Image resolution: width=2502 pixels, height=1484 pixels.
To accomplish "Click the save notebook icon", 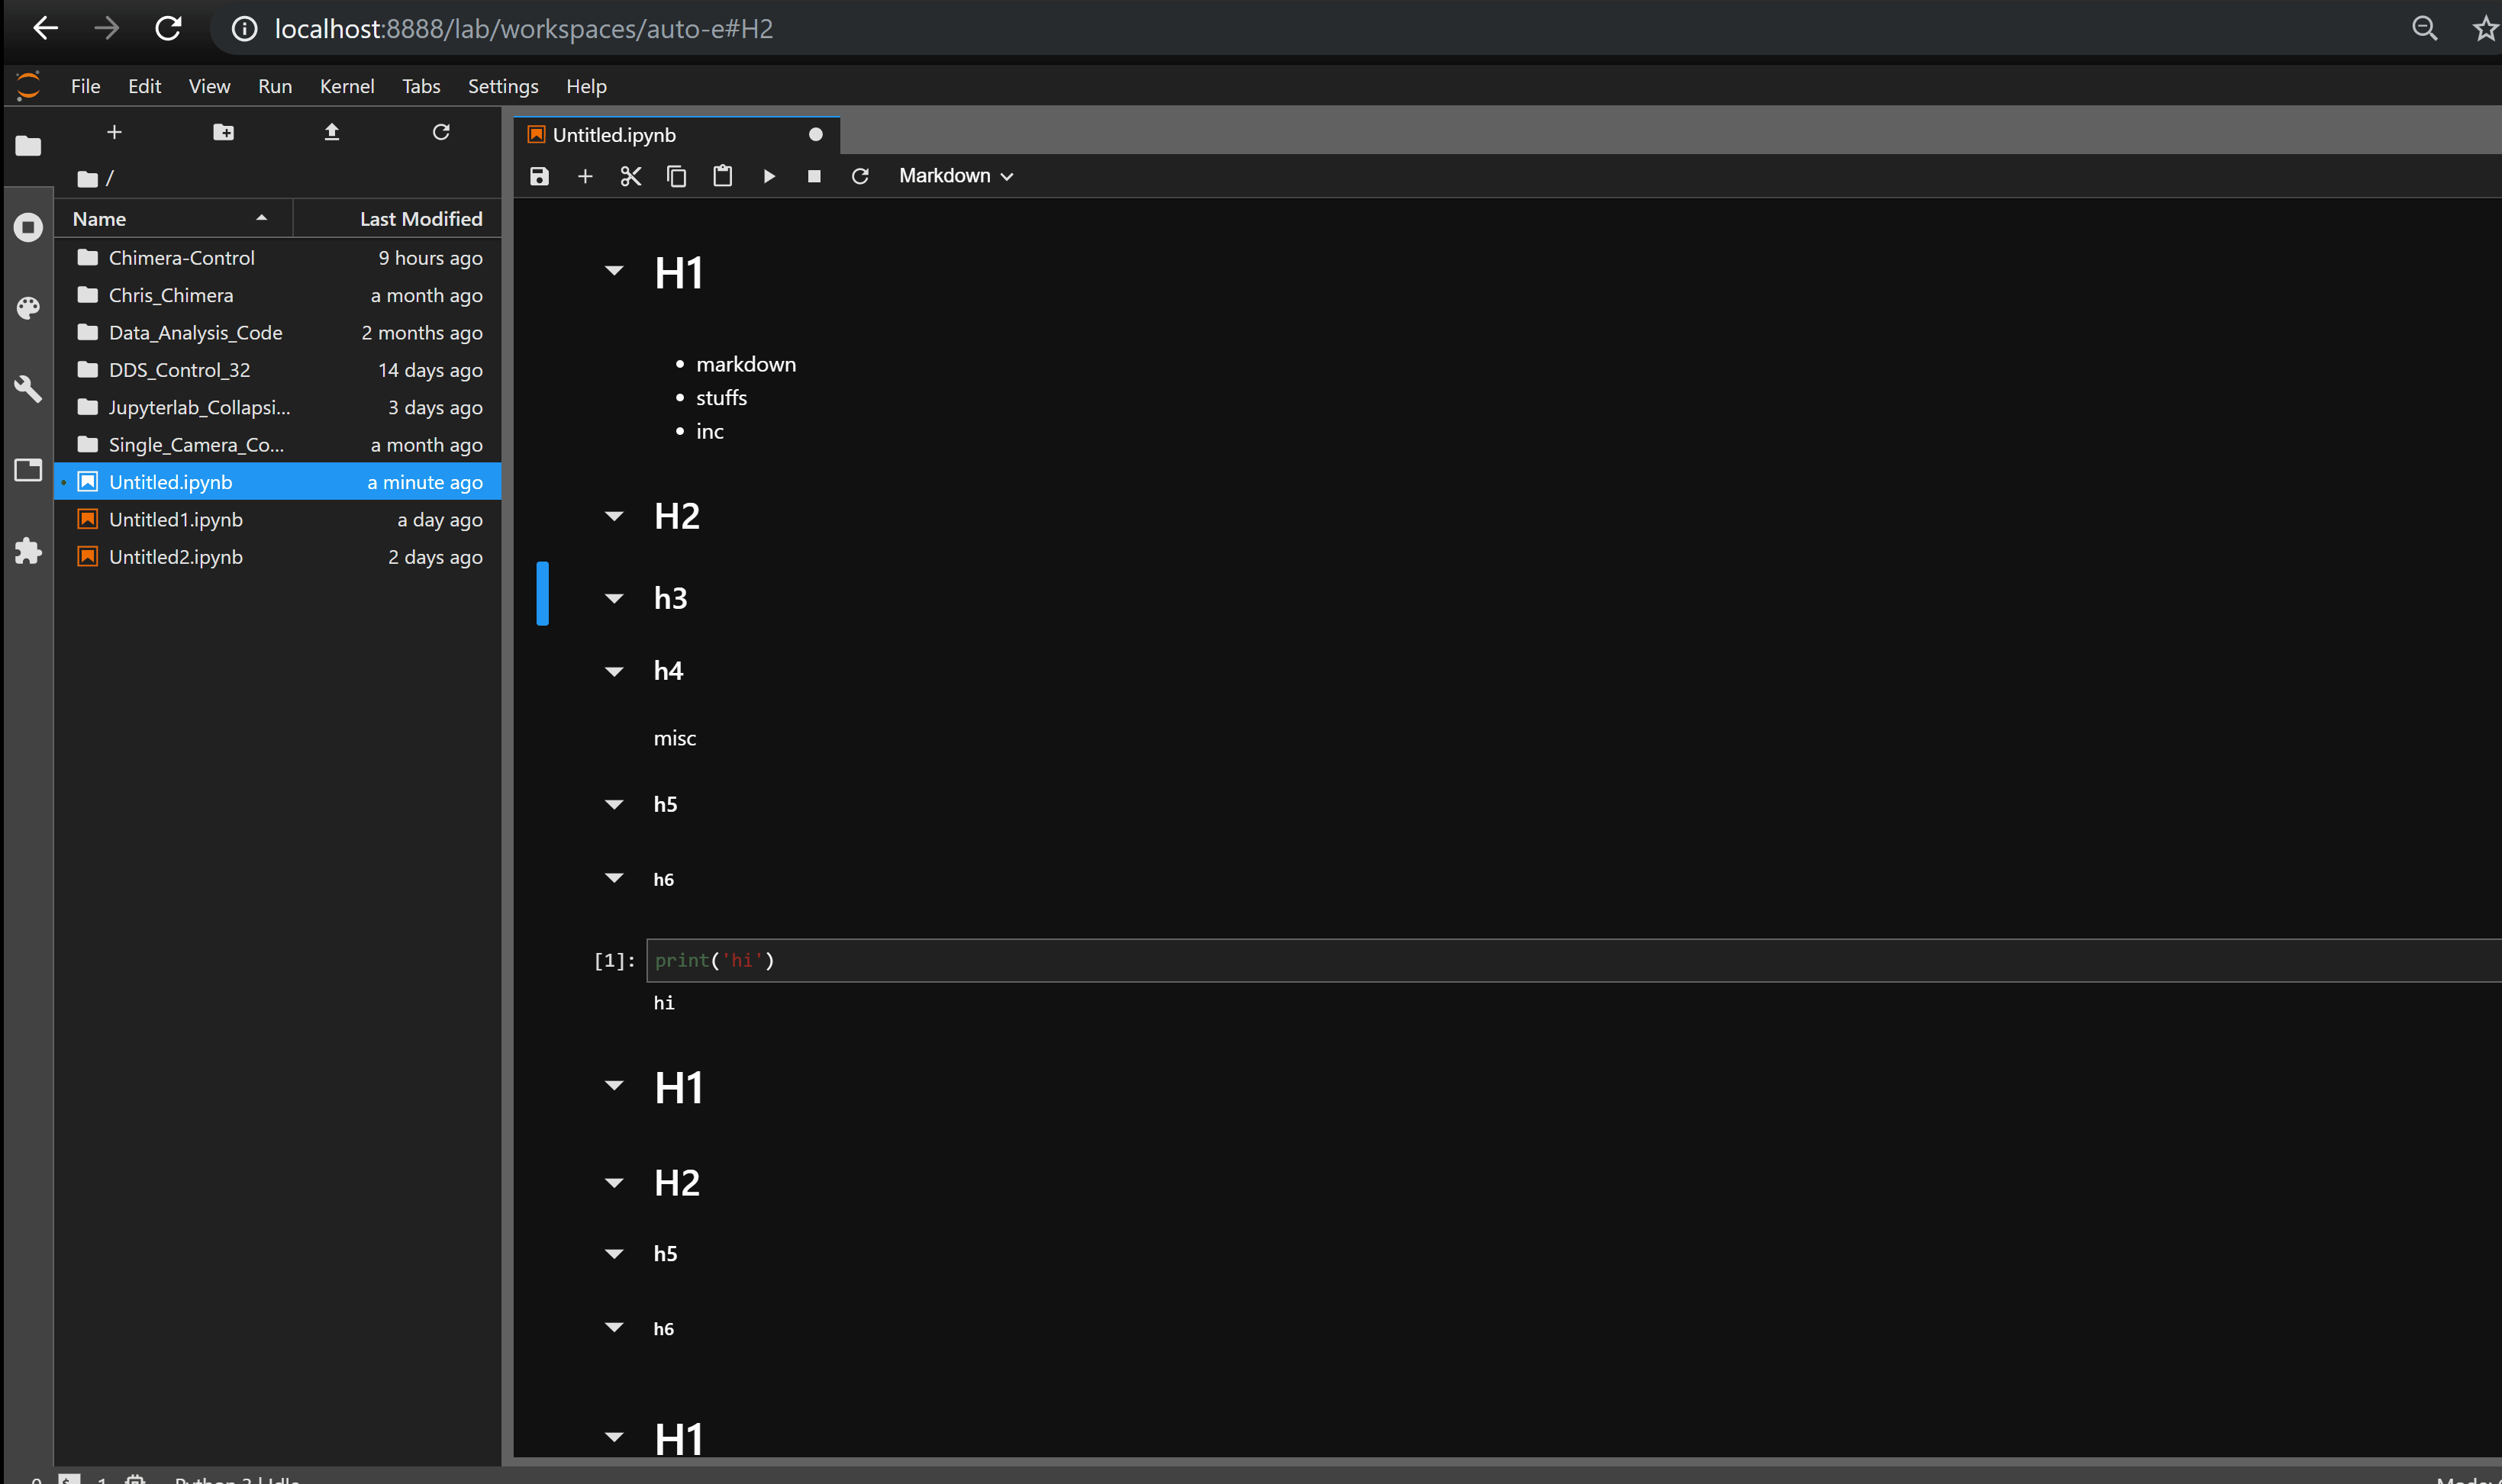I will coord(539,176).
